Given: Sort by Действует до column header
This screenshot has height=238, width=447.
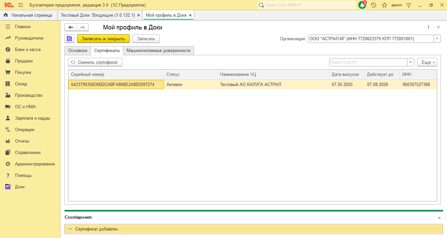Looking at the screenshot, I should point(380,75).
